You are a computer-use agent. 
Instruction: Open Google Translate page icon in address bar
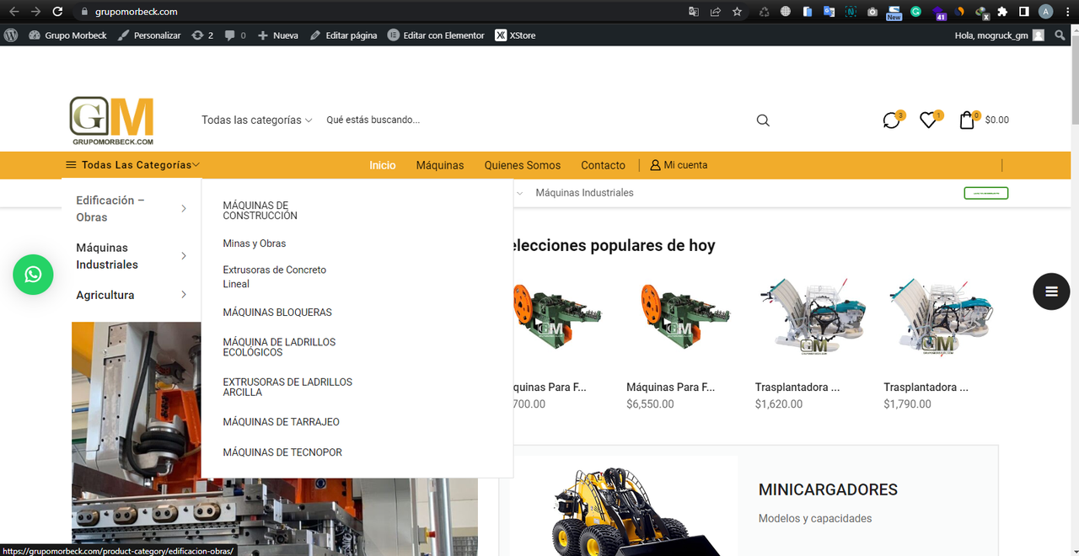coord(694,12)
